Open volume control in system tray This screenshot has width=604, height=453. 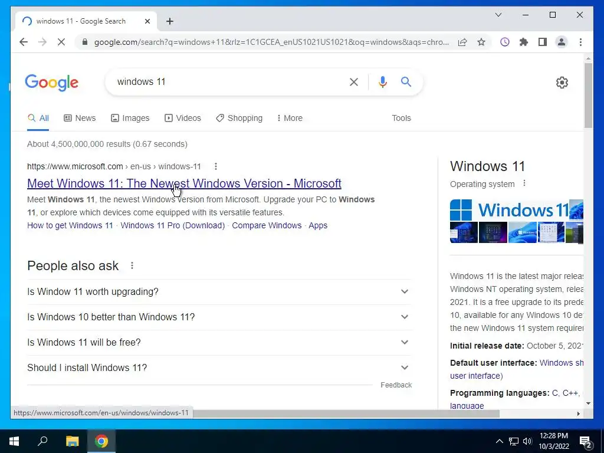coord(527,441)
